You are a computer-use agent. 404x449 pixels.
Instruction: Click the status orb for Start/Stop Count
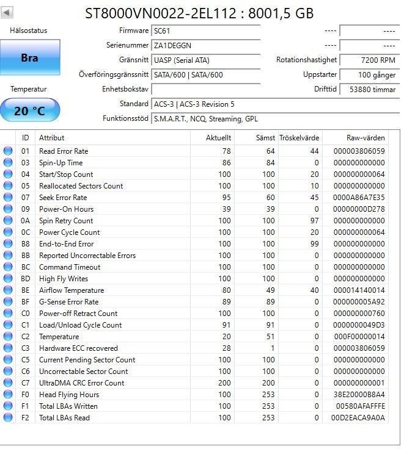(8, 174)
